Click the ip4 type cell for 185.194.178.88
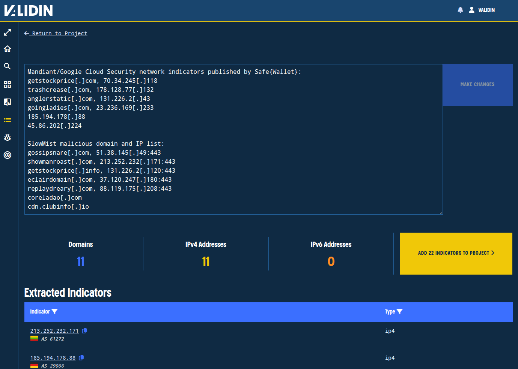Viewport: 518px width, 369px height. click(x=390, y=358)
